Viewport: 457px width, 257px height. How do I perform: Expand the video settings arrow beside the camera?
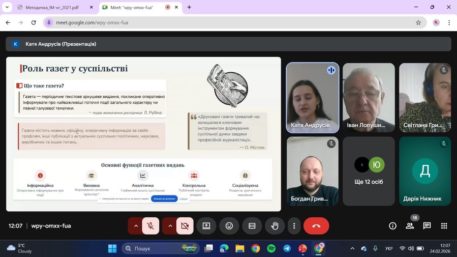click(170, 226)
